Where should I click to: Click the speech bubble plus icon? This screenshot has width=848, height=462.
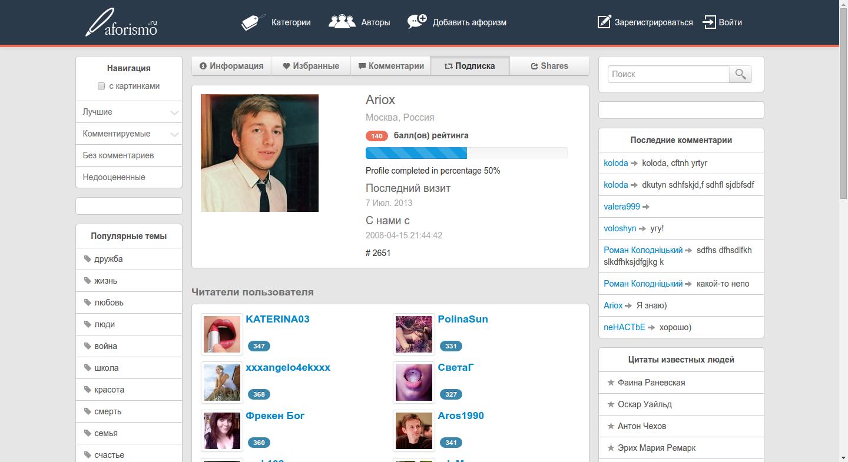coord(417,22)
